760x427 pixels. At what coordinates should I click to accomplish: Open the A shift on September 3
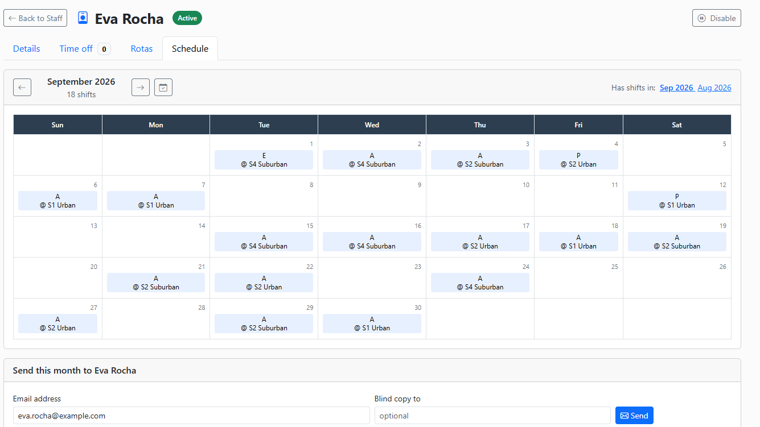click(x=480, y=160)
